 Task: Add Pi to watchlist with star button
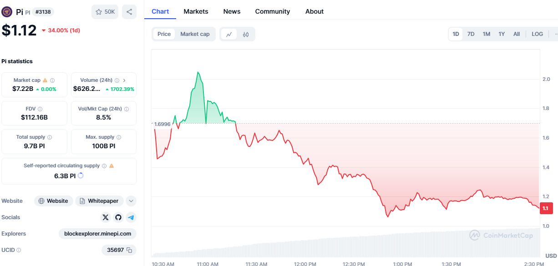(x=105, y=12)
